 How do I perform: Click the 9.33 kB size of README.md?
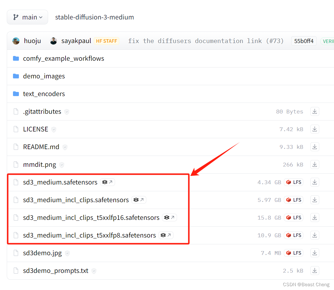click(291, 147)
